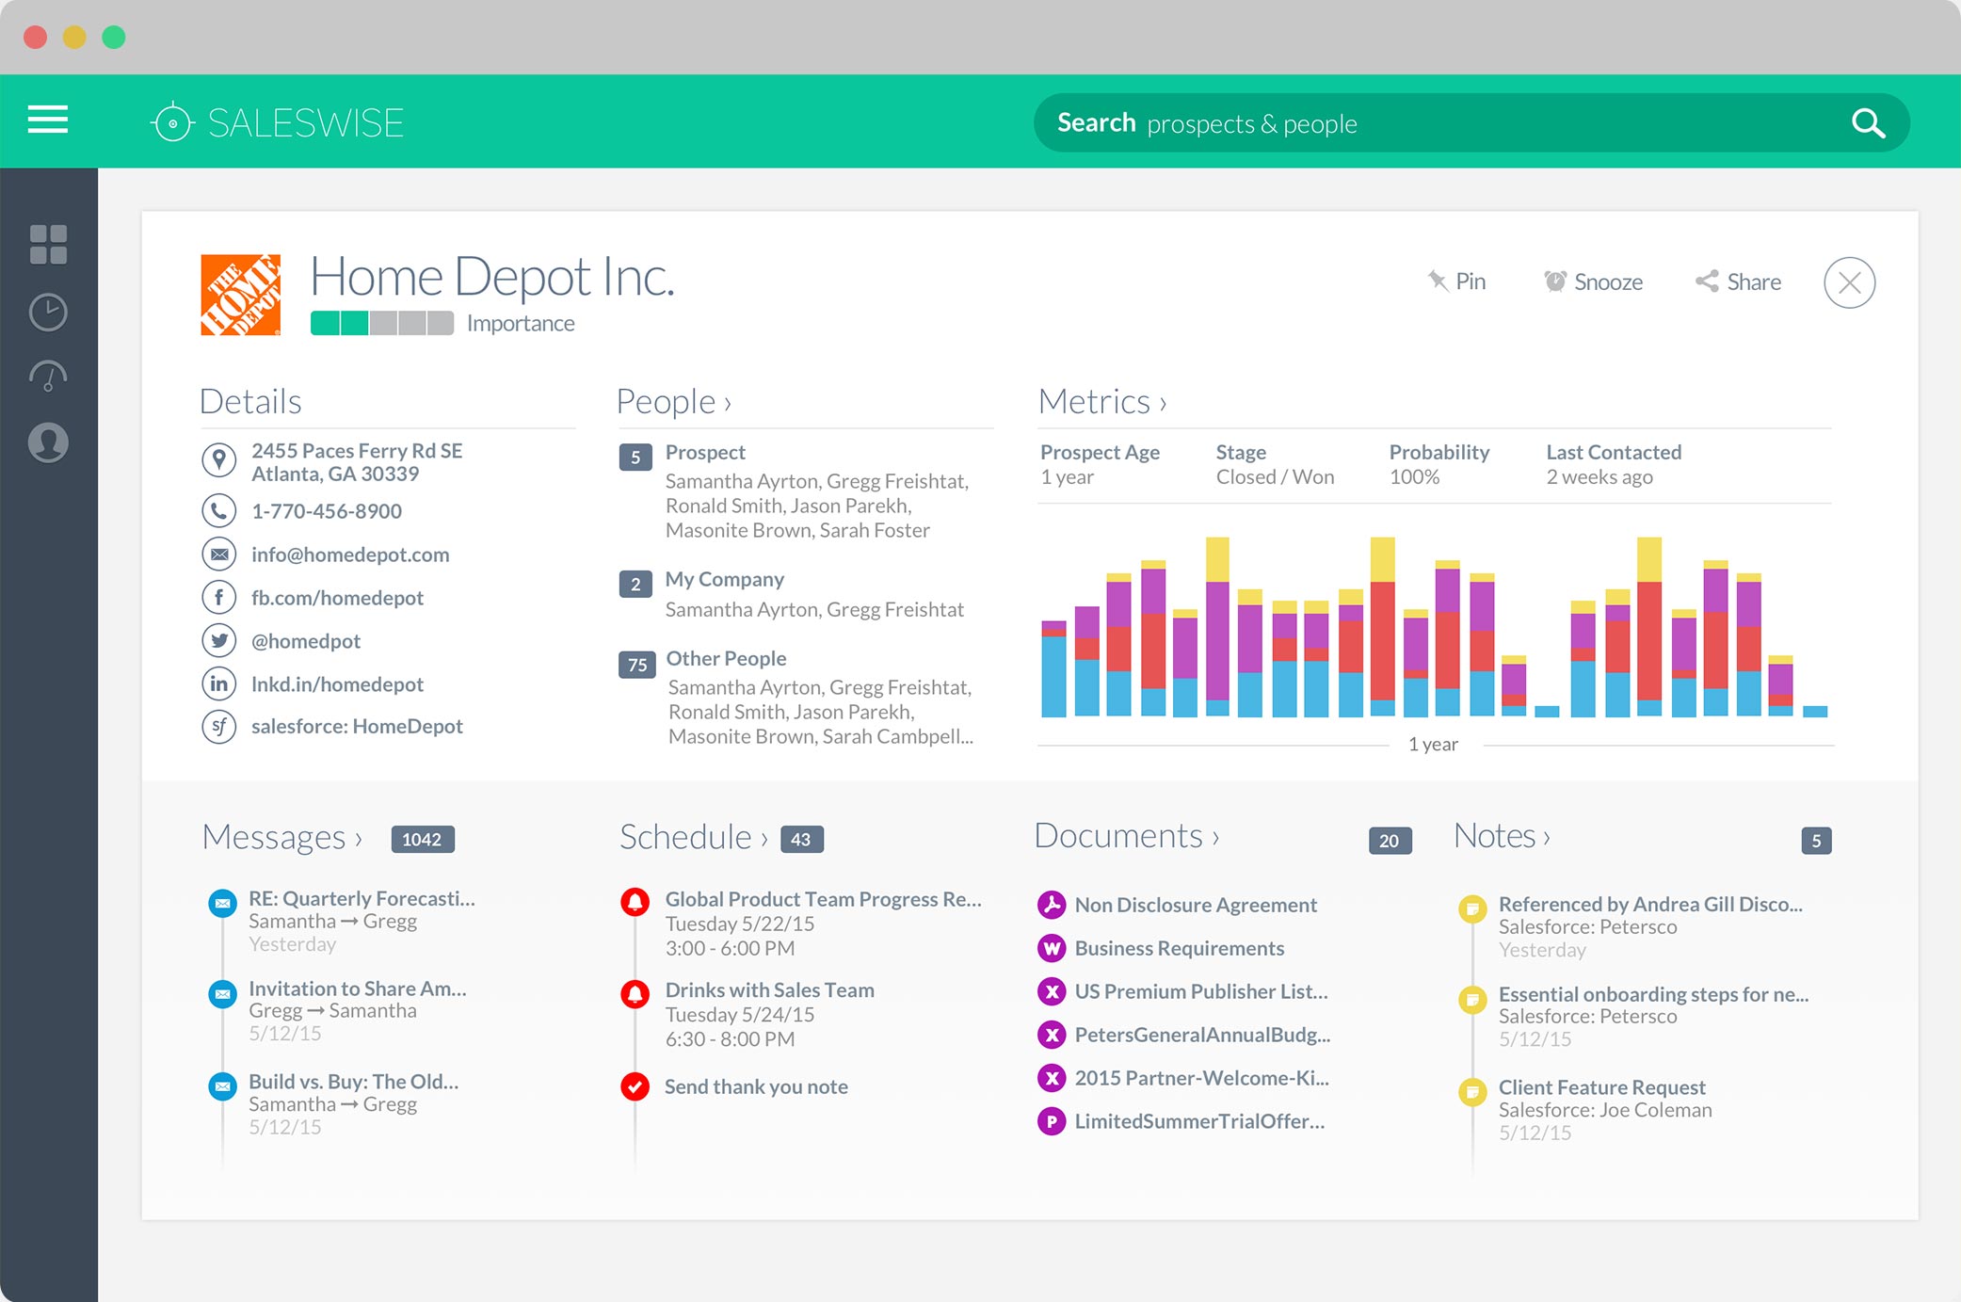Expand the People section
Image resolution: width=1961 pixels, height=1302 pixels.
coord(673,401)
